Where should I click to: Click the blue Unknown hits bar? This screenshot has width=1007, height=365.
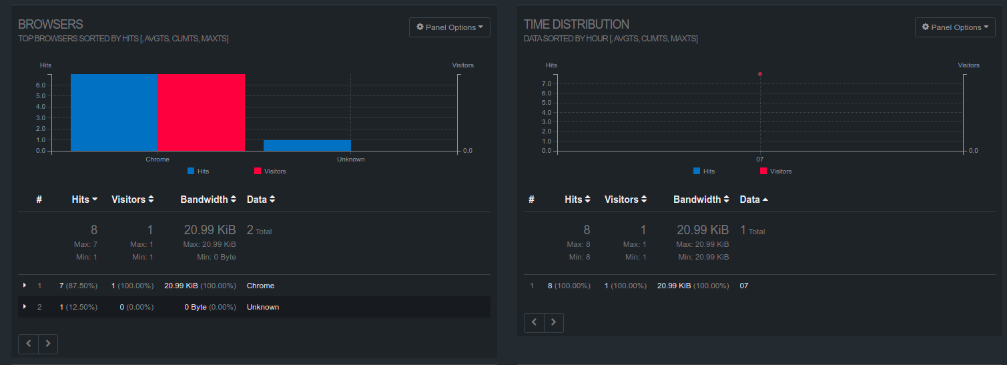point(307,145)
